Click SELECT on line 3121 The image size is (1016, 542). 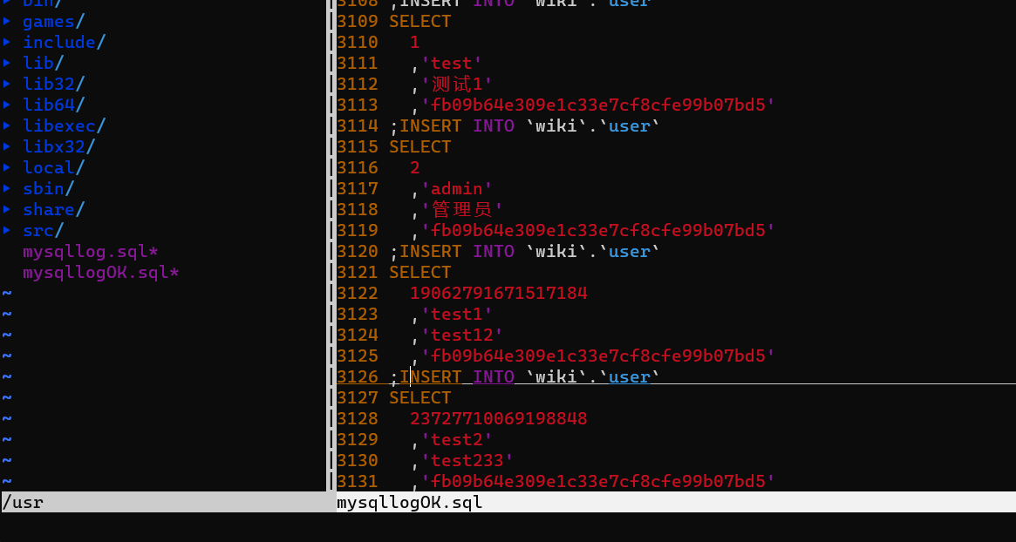[x=419, y=273]
